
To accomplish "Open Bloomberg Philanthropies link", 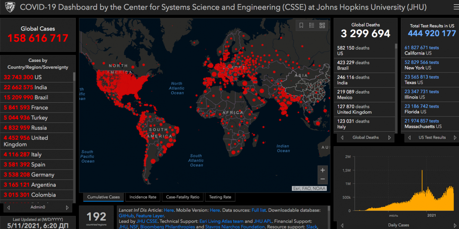I will pos(168,227).
